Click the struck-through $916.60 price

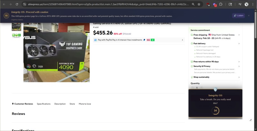(x=127, y=34)
